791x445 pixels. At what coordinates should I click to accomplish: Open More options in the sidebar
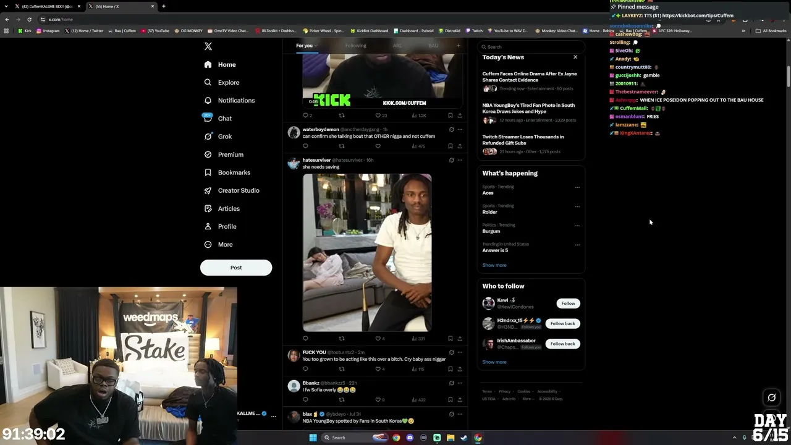coord(218,244)
